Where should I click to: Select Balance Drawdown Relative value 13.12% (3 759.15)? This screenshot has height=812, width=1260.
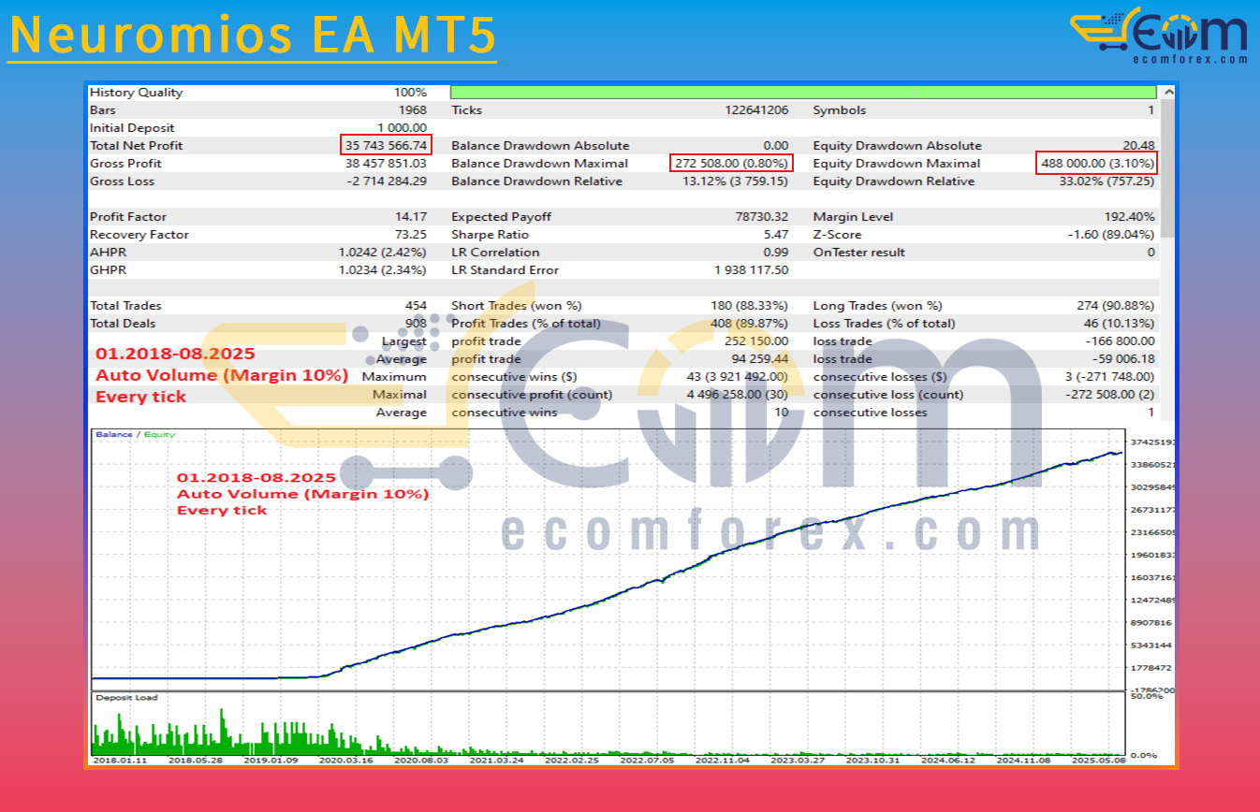click(736, 181)
